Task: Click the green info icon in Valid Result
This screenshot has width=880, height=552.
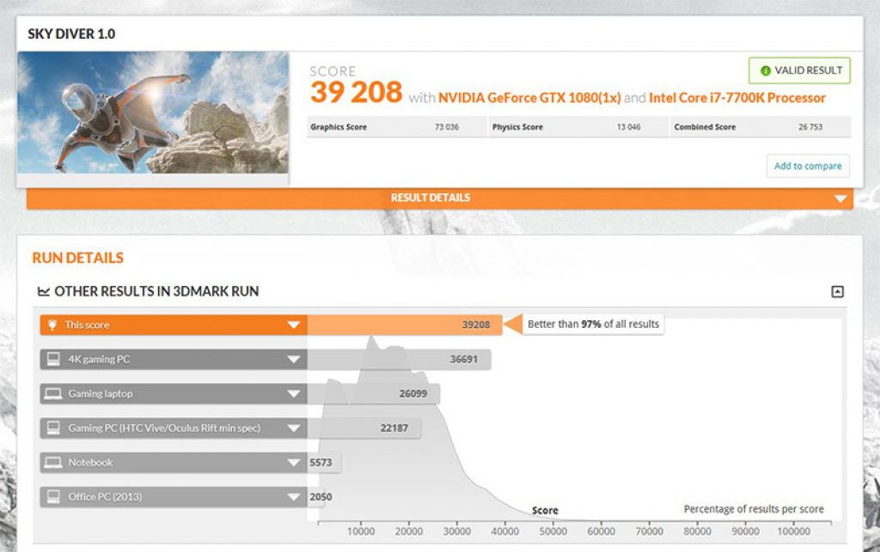Action: (x=765, y=70)
